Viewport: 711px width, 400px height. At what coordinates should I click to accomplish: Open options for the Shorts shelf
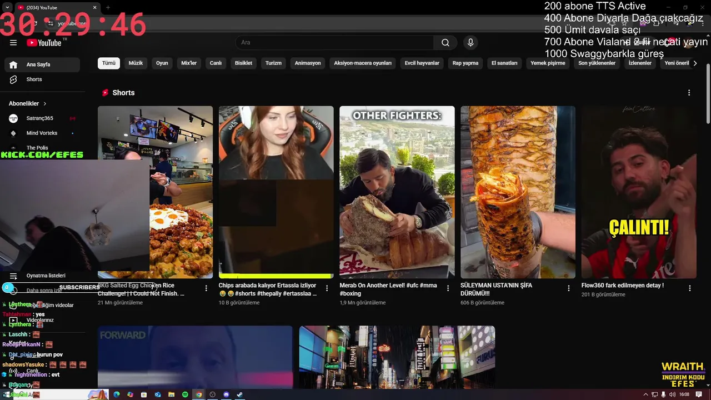pyautogui.click(x=689, y=93)
